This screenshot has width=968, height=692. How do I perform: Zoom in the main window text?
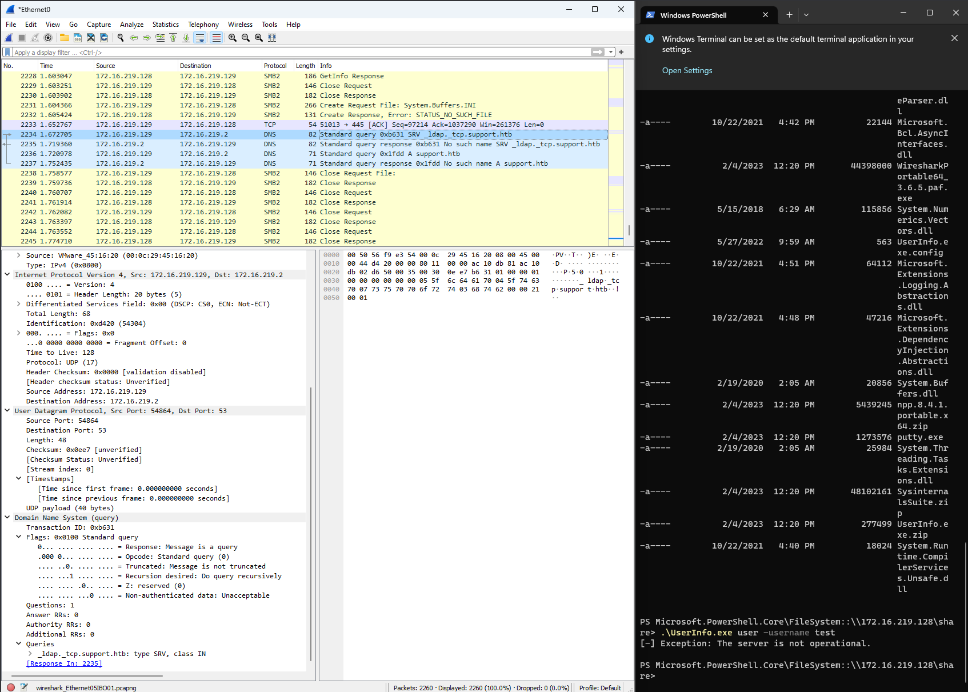(233, 38)
